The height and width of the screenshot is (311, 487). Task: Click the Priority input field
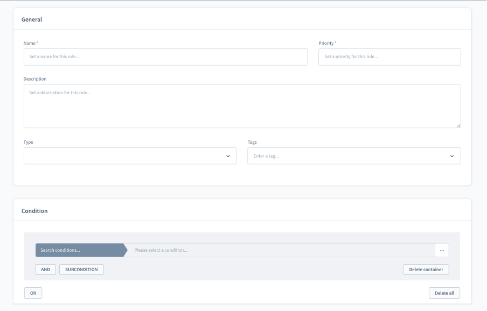[x=389, y=56]
